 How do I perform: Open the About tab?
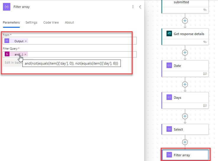pos(69,22)
